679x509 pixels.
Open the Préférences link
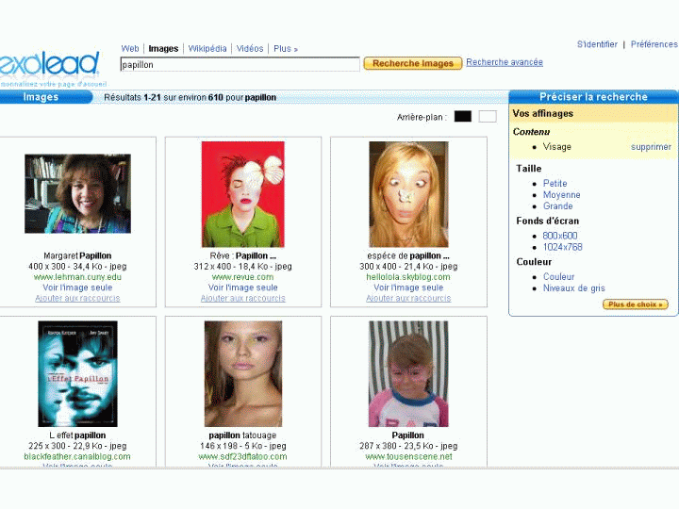click(x=654, y=44)
